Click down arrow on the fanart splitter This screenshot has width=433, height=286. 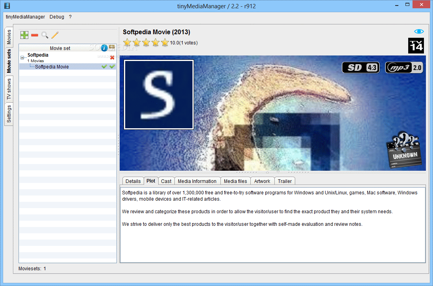(x=278, y=172)
